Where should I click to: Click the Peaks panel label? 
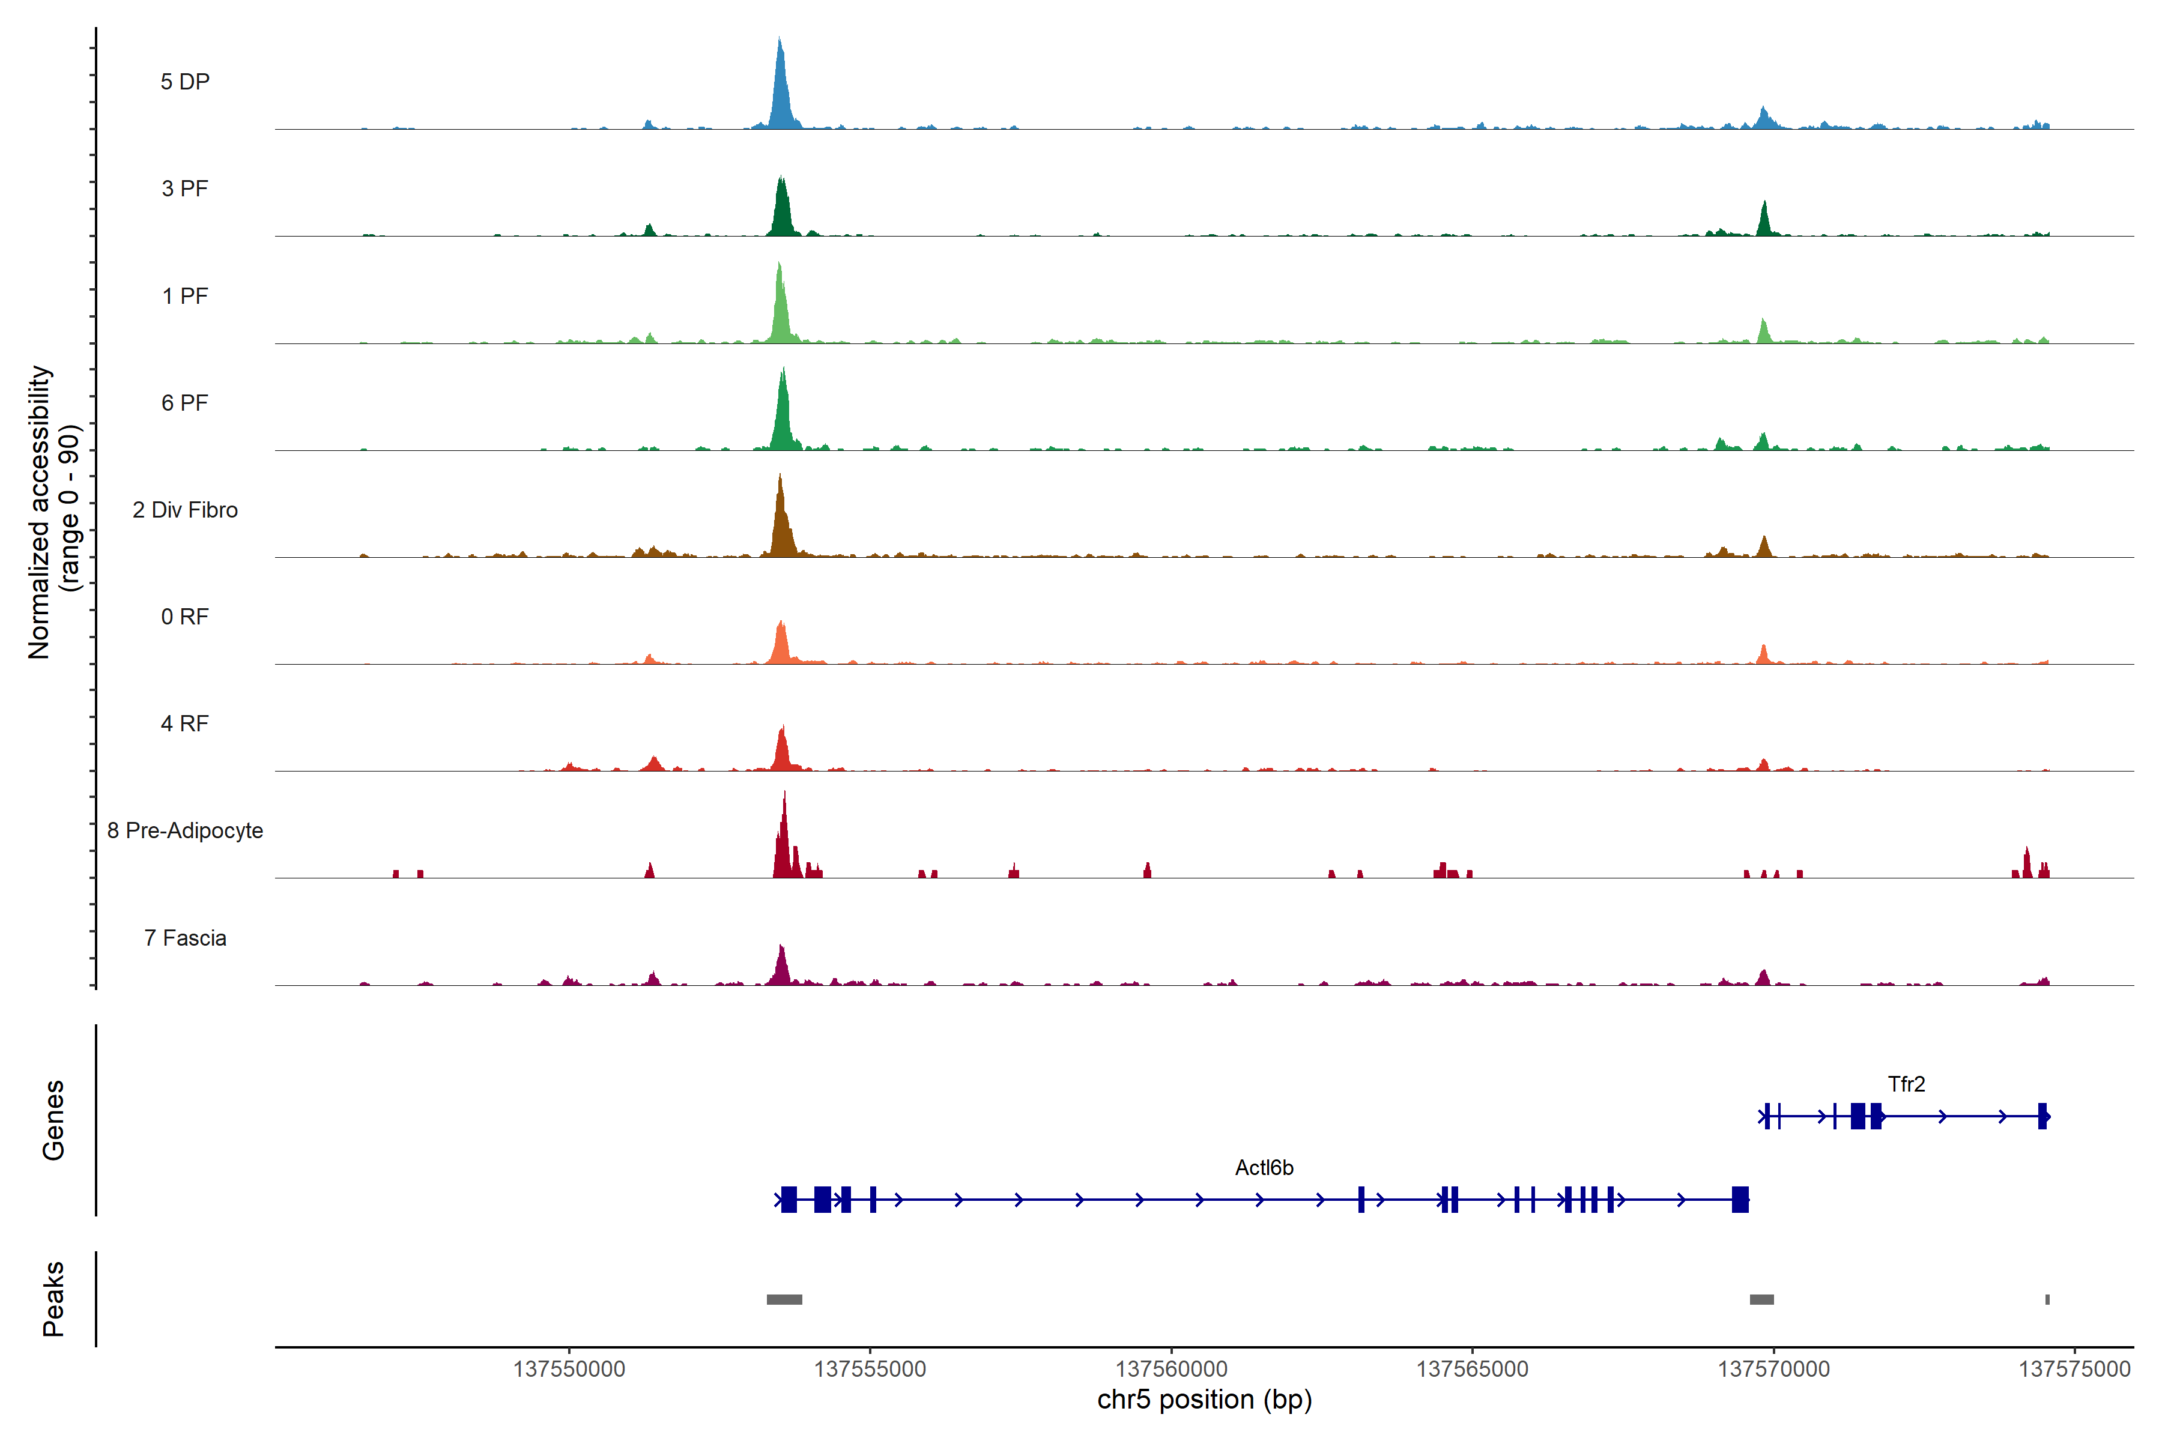[x=53, y=1299]
